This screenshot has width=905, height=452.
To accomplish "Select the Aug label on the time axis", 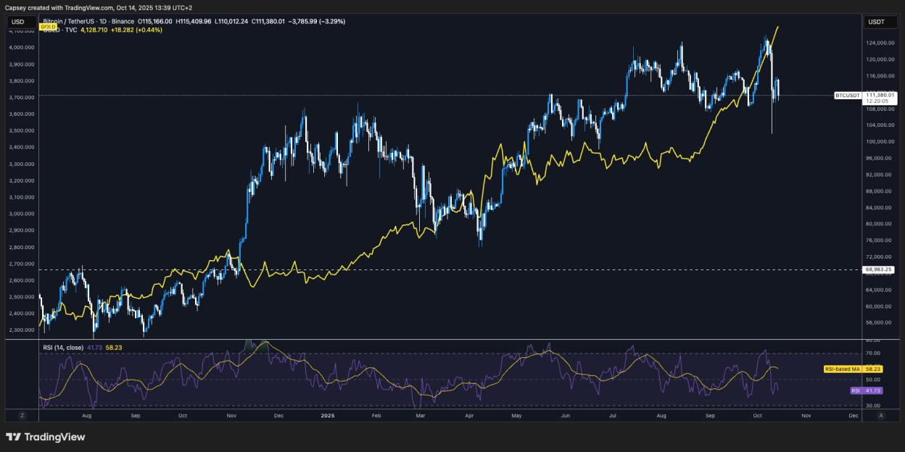I will [87, 417].
